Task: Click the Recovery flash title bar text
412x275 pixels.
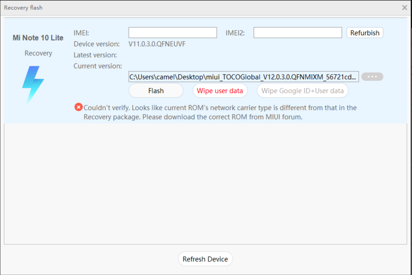Action: pos(23,8)
